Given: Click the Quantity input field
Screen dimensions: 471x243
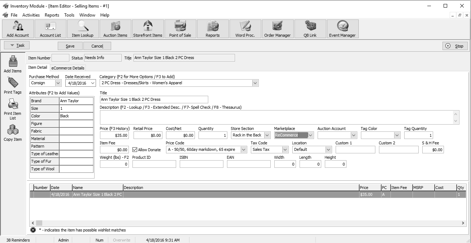Looking at the screenshot, I should [213, 135].
